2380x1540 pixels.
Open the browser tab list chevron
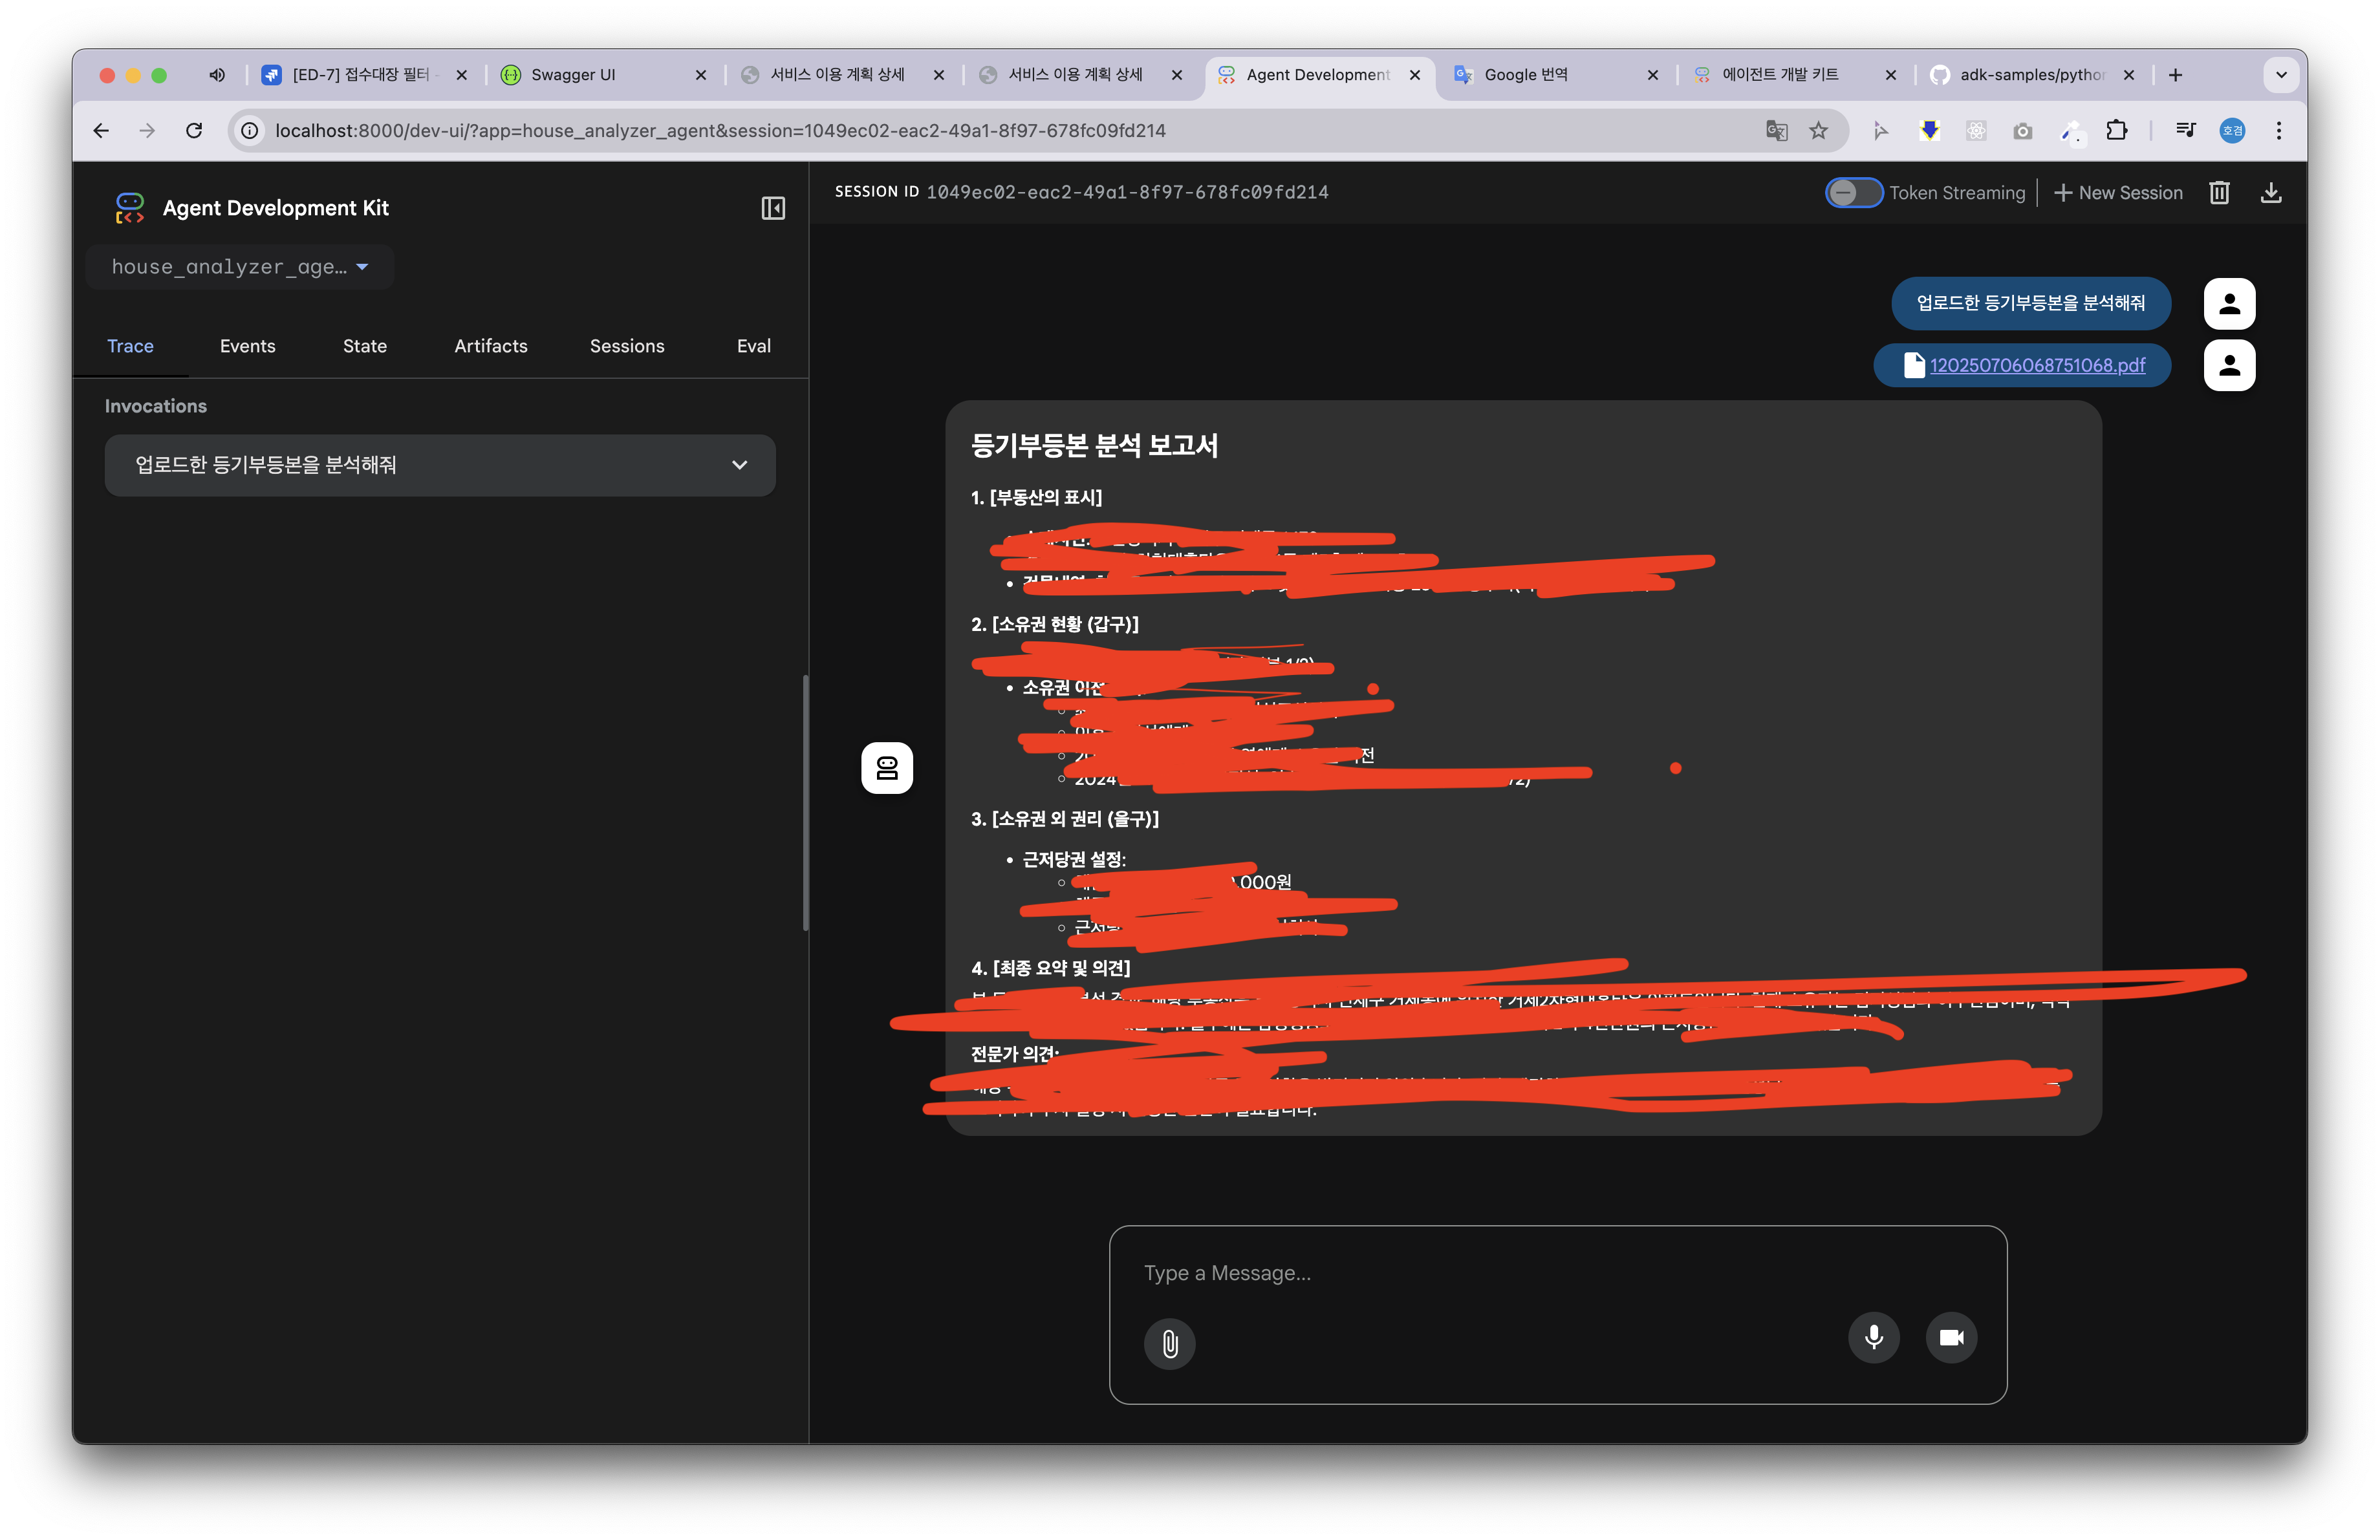click(2281, 75)
